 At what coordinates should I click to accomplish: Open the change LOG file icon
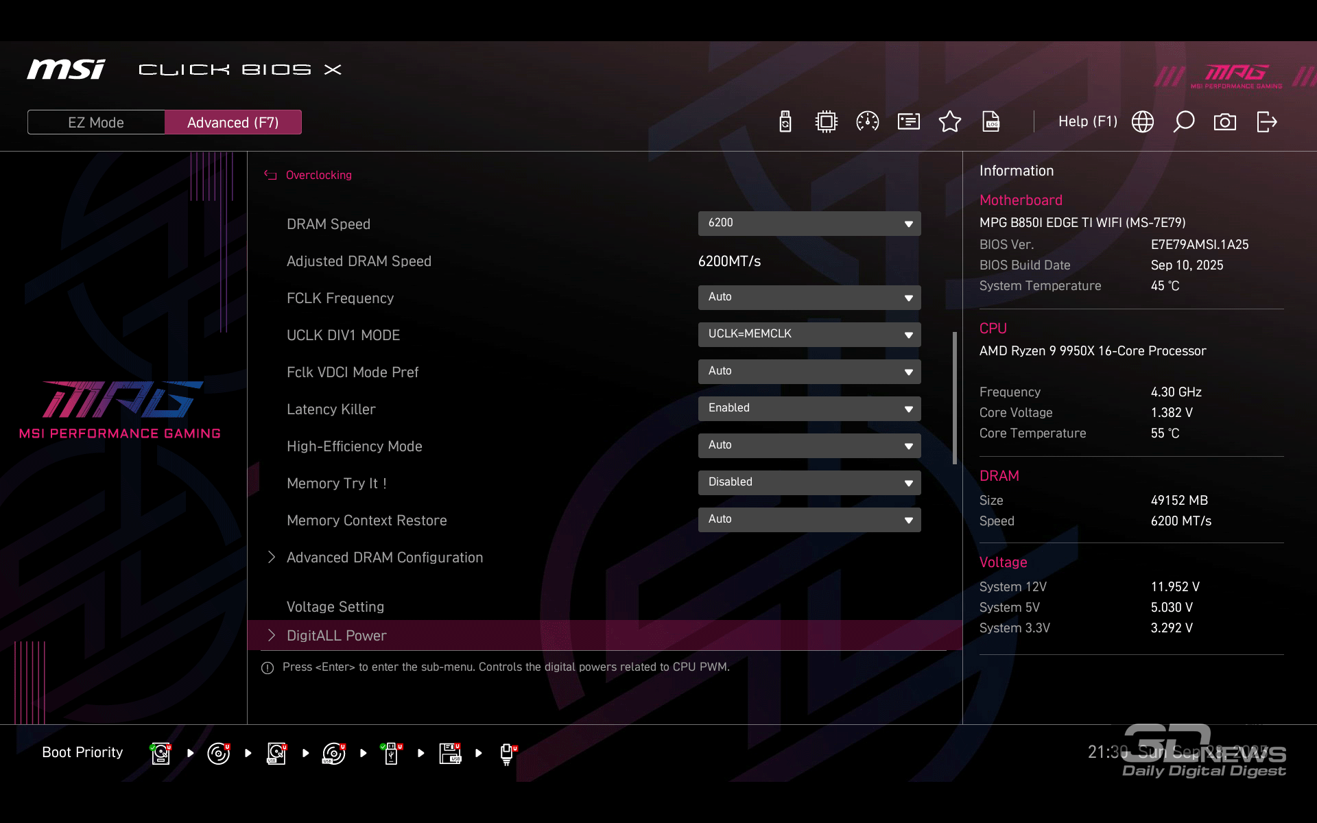pos(991,122)
